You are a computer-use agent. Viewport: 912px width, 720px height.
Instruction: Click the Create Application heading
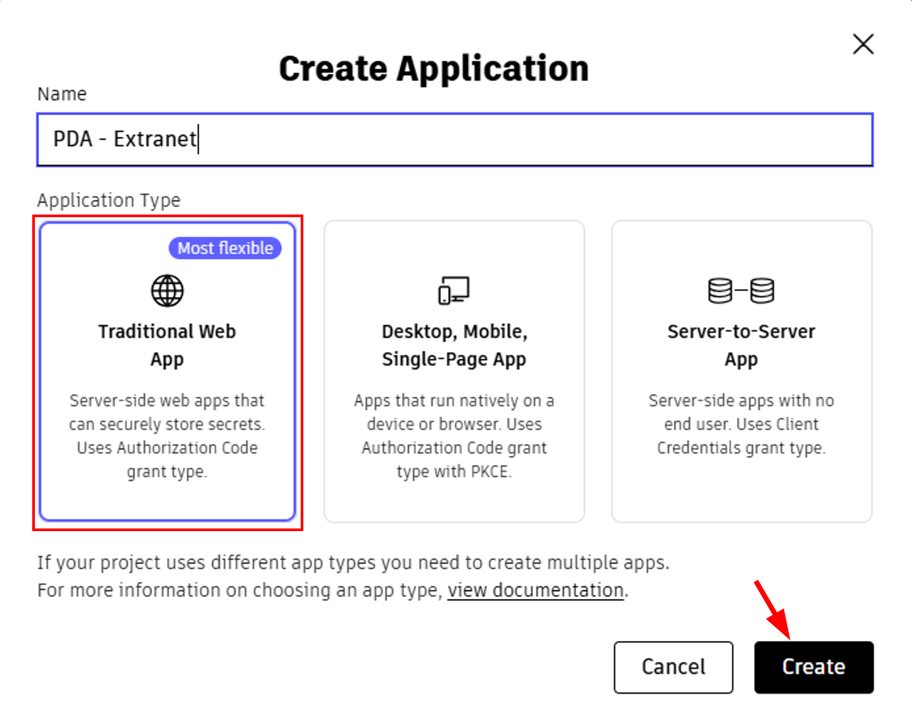pos(434,68)
